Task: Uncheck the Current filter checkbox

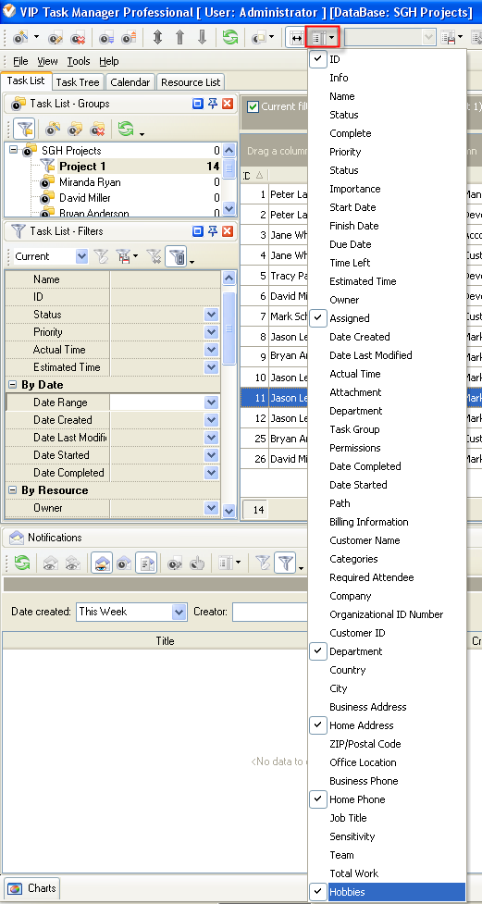Action: pos(253,106)
